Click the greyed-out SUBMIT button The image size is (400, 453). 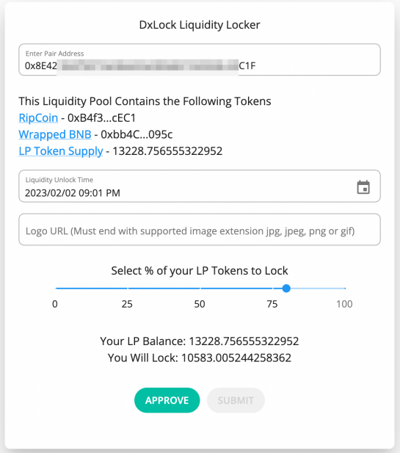click(x=236, y=400)
